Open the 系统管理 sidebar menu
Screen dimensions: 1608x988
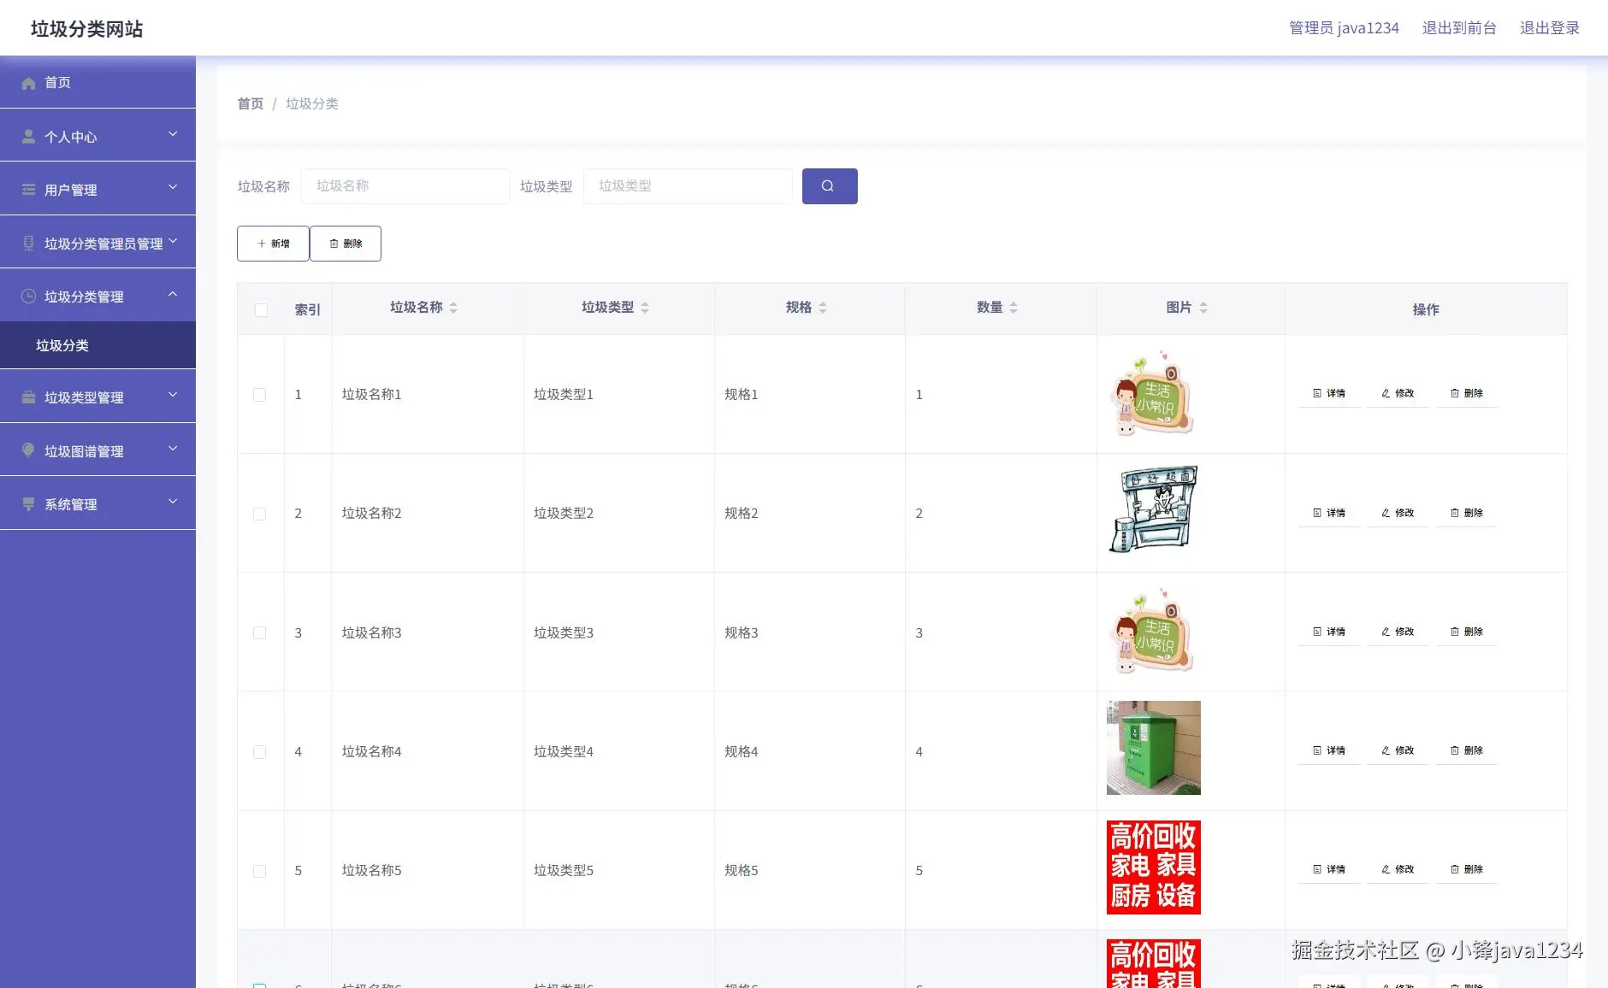98,503
